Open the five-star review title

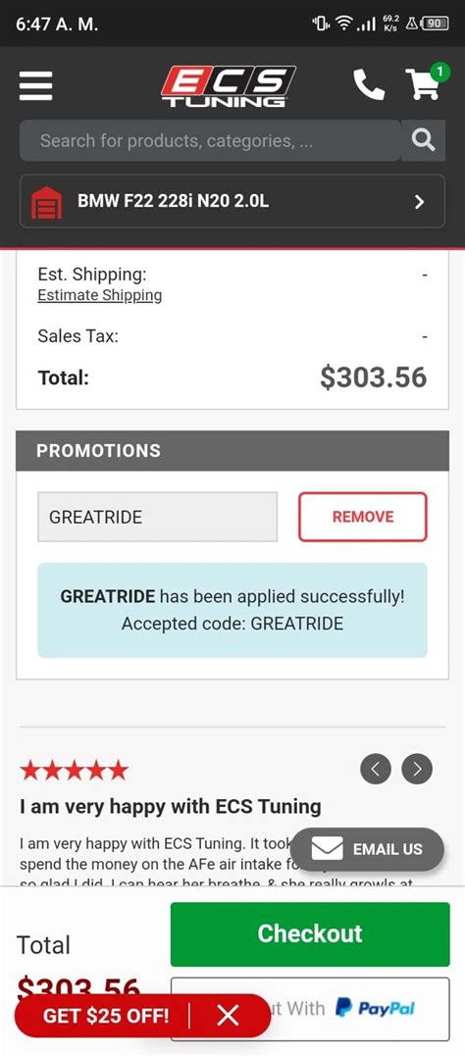tap(170, 806)
